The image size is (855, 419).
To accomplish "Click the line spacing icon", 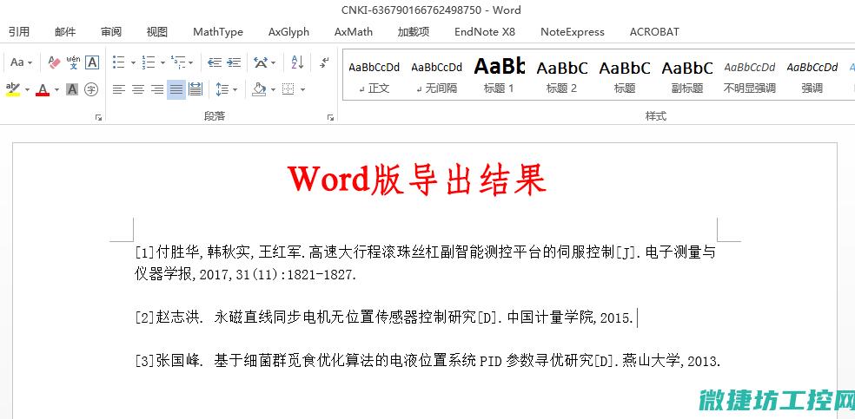I will [222, 89].
